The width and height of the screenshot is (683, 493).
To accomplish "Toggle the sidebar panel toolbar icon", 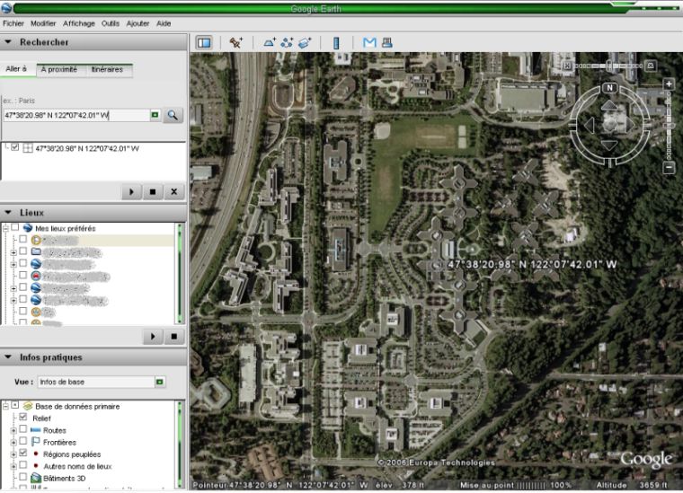I will 204,42.
